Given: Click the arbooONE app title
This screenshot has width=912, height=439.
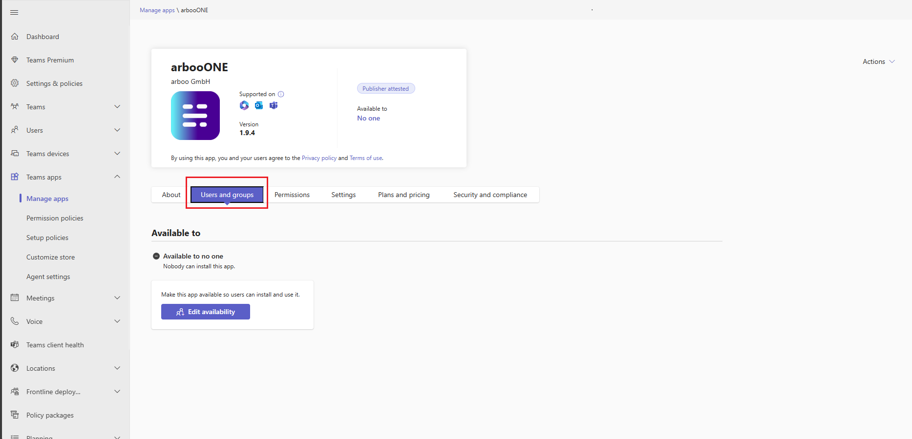Looking at the screenshot, I should coord(199,67).
